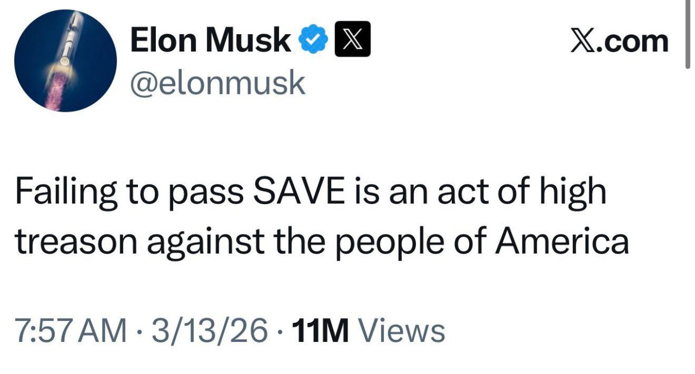This screenshot has width=695, height=374.
Task: Visit the @elonmusk handle link
Action: click(x=217, y=82)
